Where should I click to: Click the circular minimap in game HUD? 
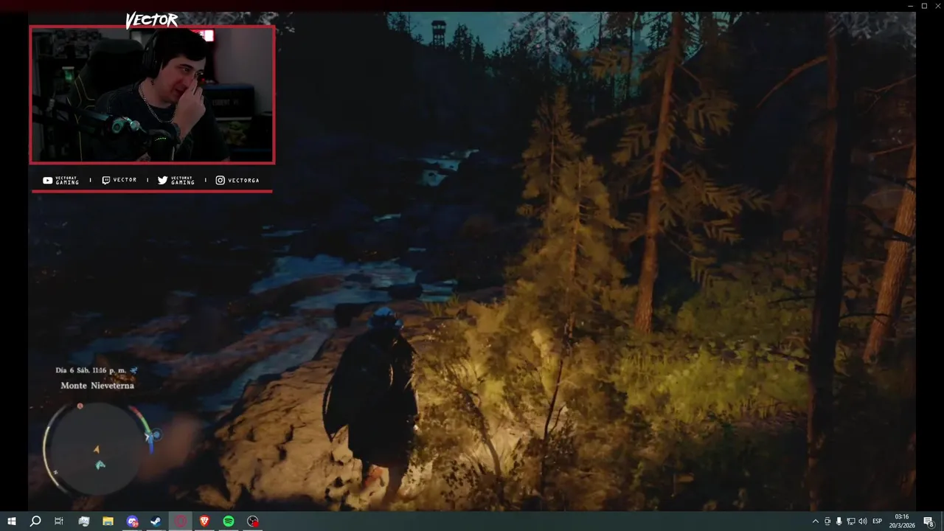96,449
